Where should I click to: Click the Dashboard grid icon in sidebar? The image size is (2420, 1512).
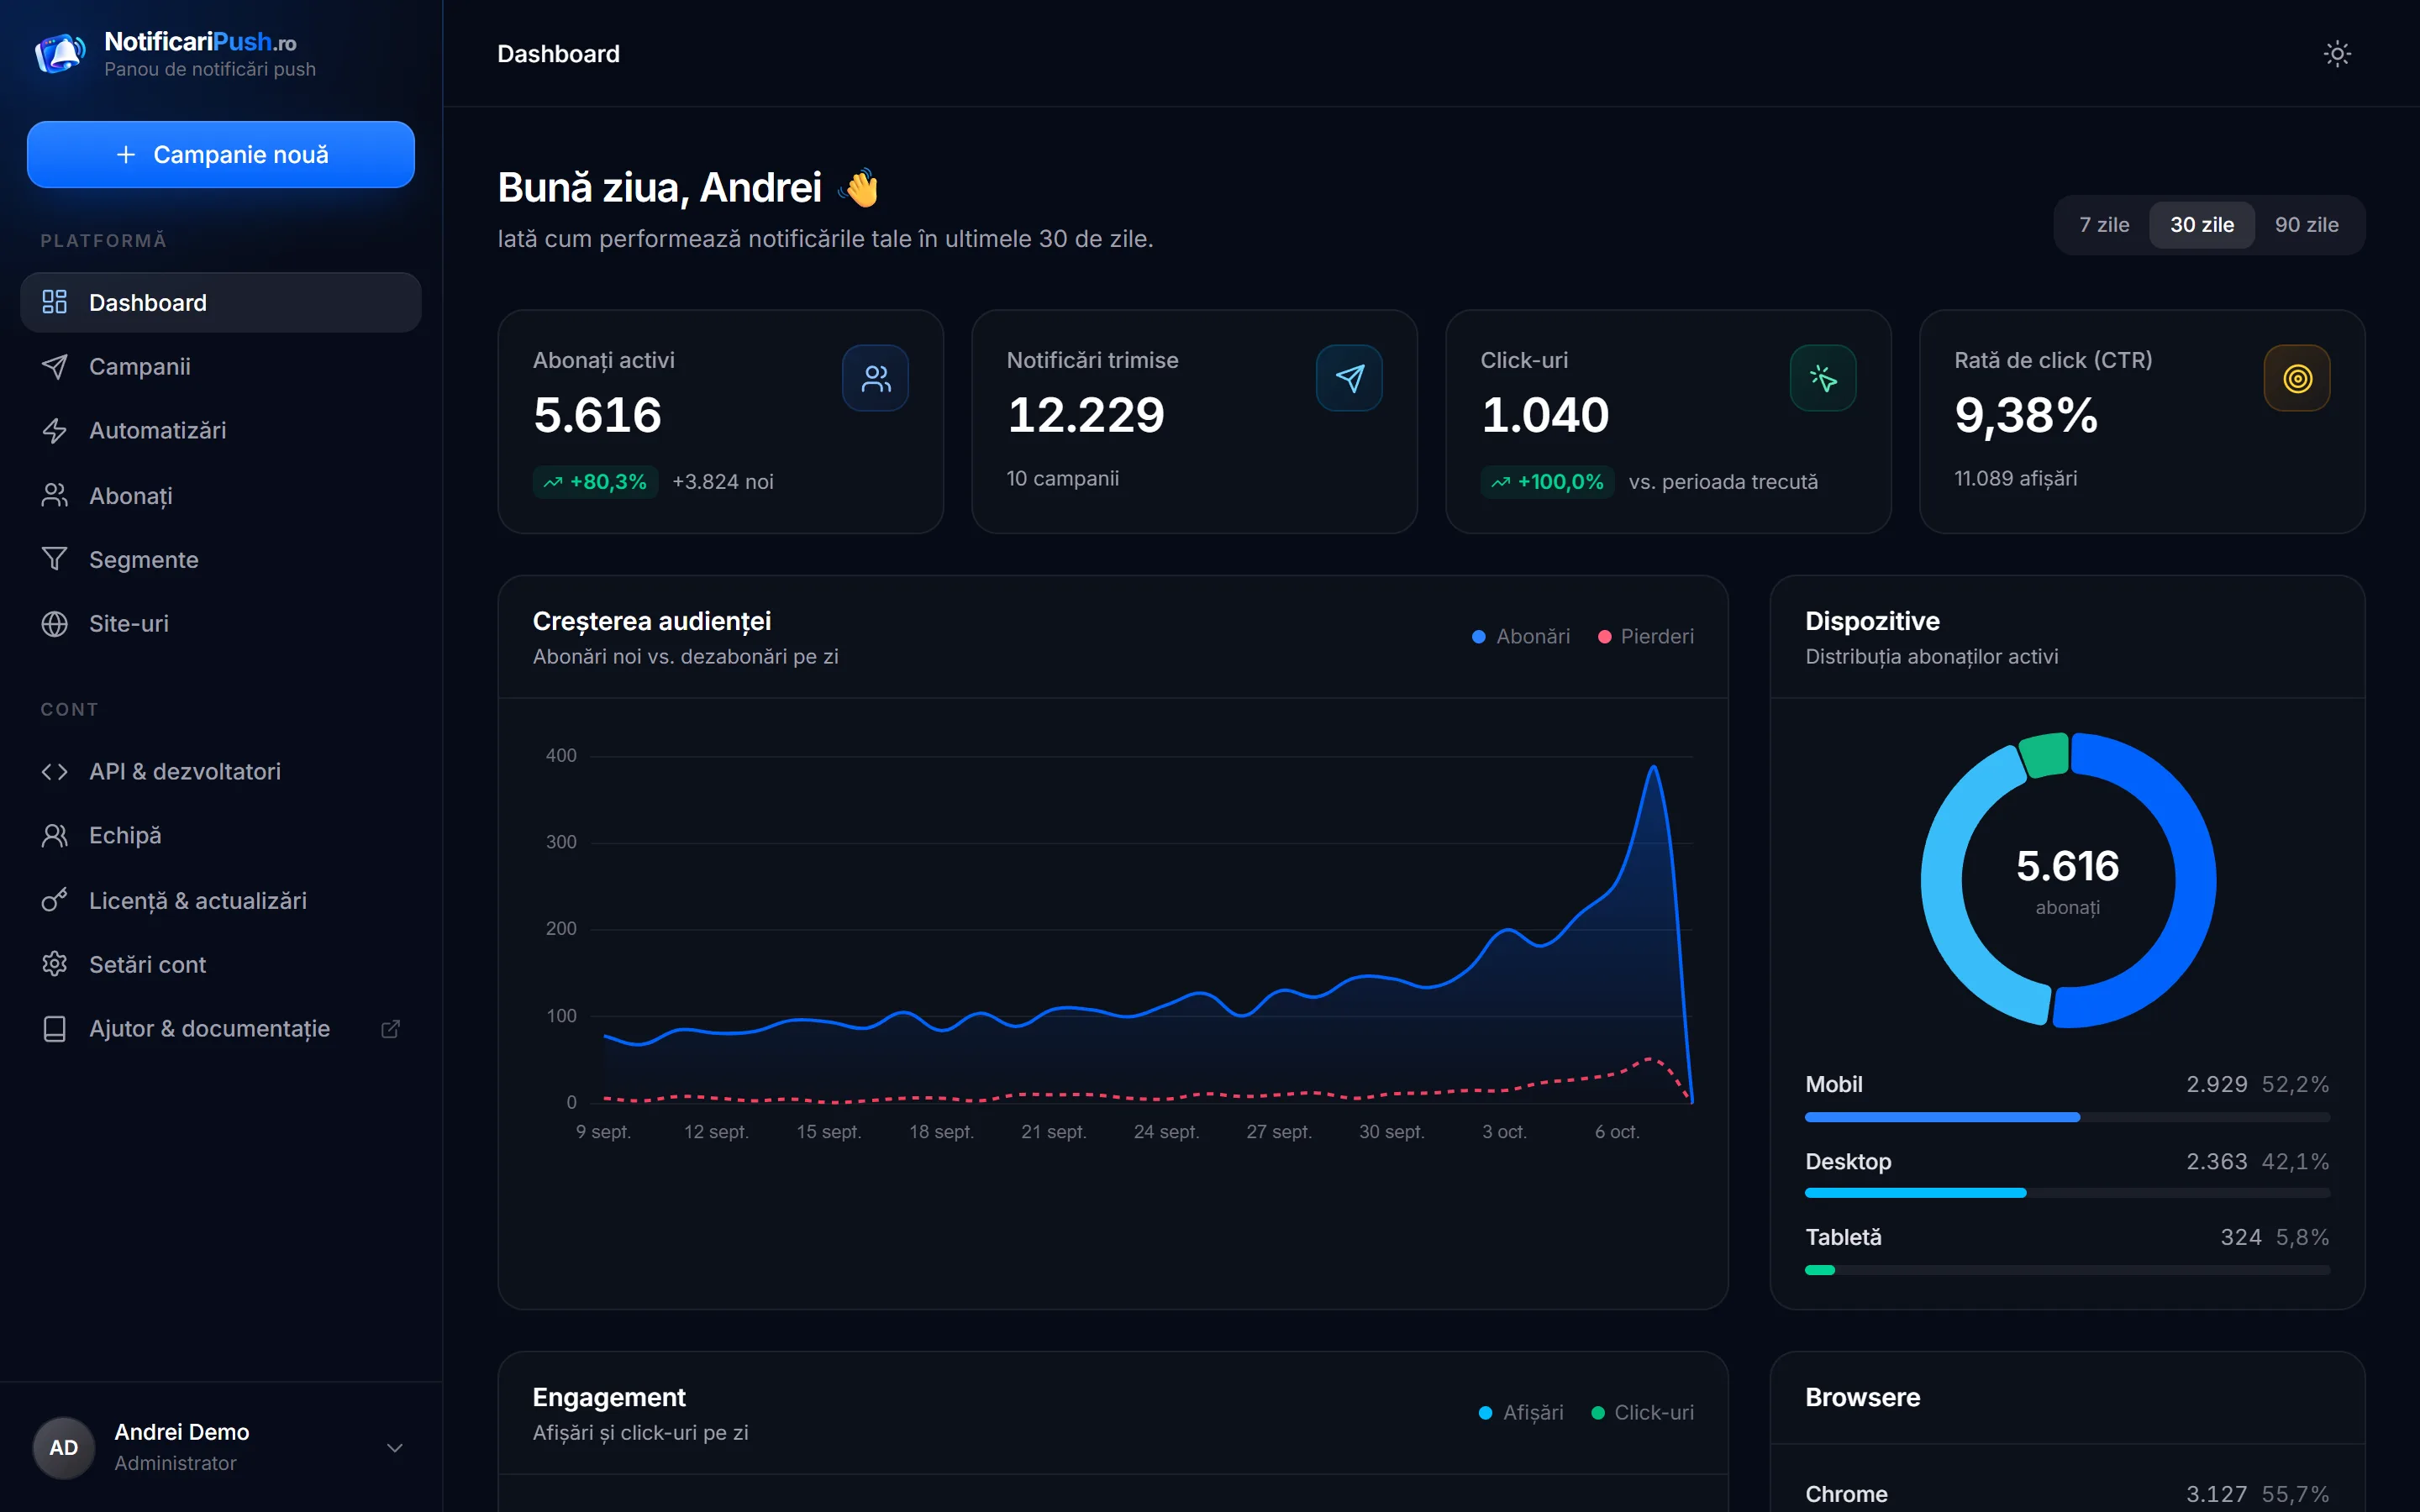pyautogui.click(x=55, y=302)
